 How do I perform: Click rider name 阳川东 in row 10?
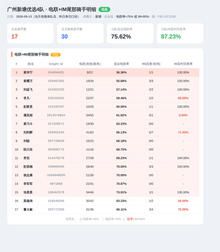click(x=28, y=150)
